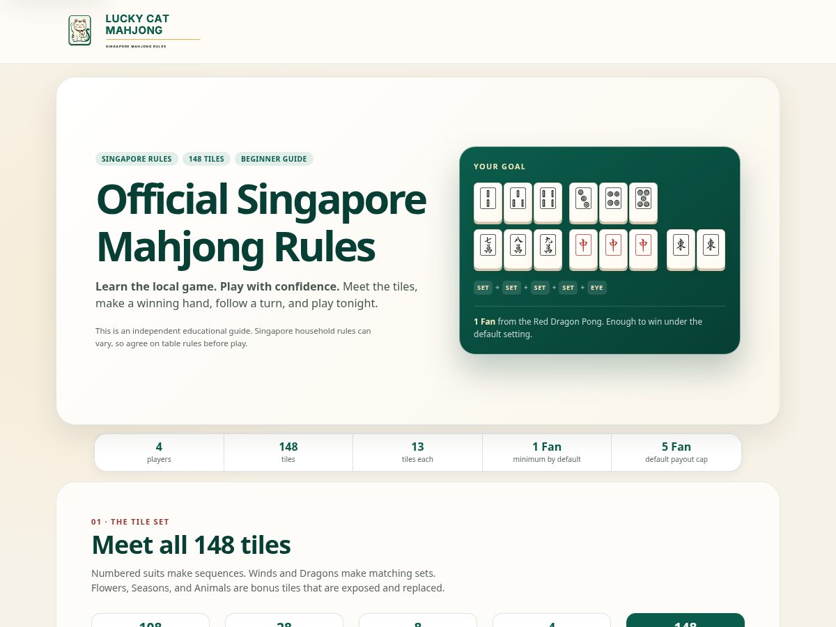Select the Three of Dots tile
836x627 pixels.
coord(583,202)
